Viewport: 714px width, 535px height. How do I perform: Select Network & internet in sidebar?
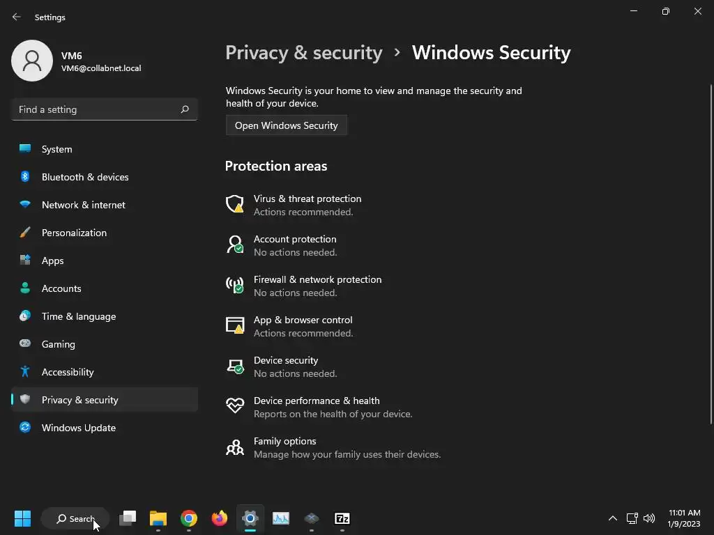tap(105, 205)
